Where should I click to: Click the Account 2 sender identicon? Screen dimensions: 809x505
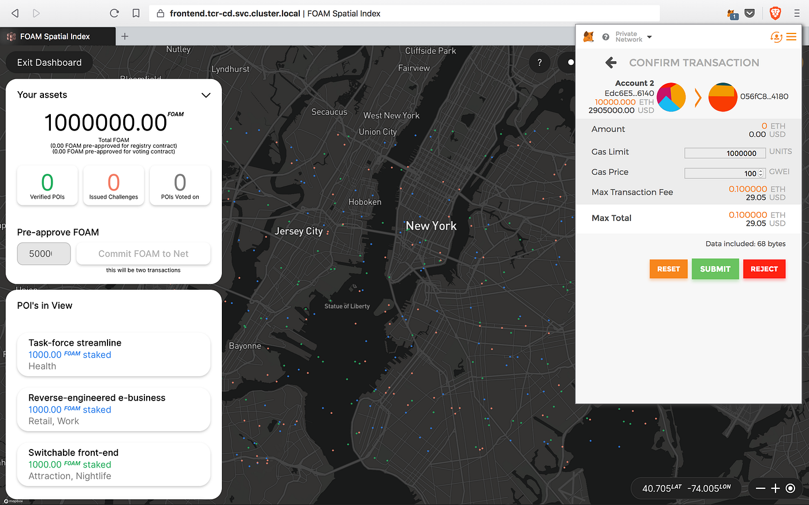pos(671,97)
